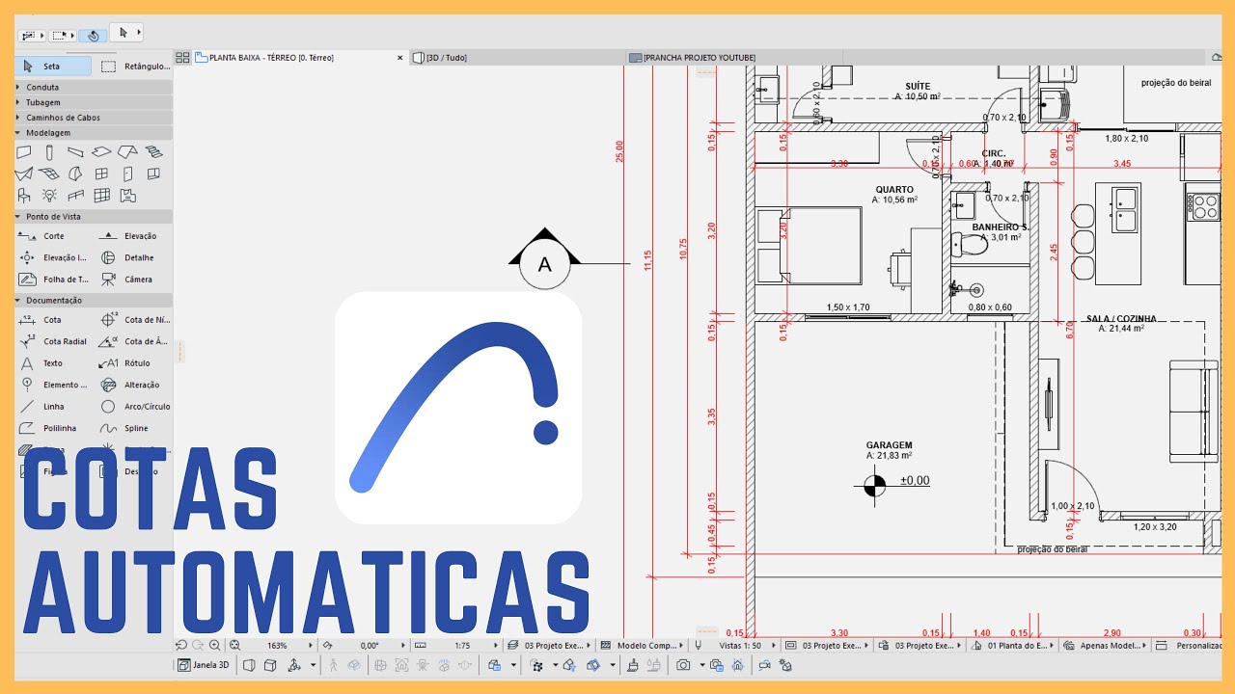Click the Janela 3D button
The image size is (1235, 694).
click(204, 665)
